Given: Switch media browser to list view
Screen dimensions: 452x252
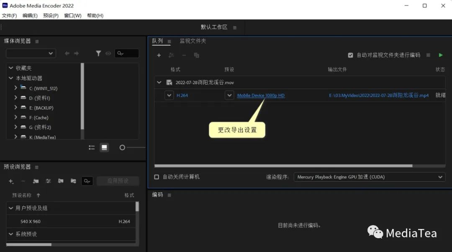Looking at the screenshot, I should pos(92,148).
